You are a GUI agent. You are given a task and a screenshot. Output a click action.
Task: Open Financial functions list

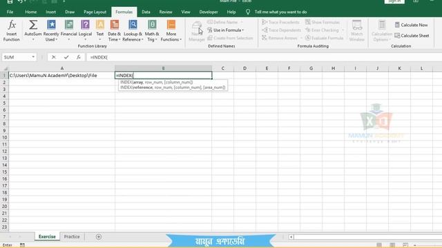point(69,31)
